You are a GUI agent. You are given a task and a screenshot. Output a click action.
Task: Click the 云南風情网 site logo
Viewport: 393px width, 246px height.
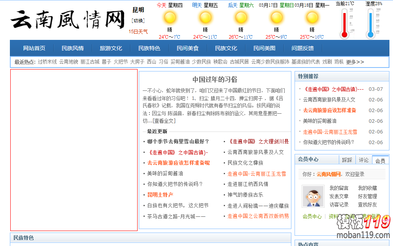click(68, 19)
